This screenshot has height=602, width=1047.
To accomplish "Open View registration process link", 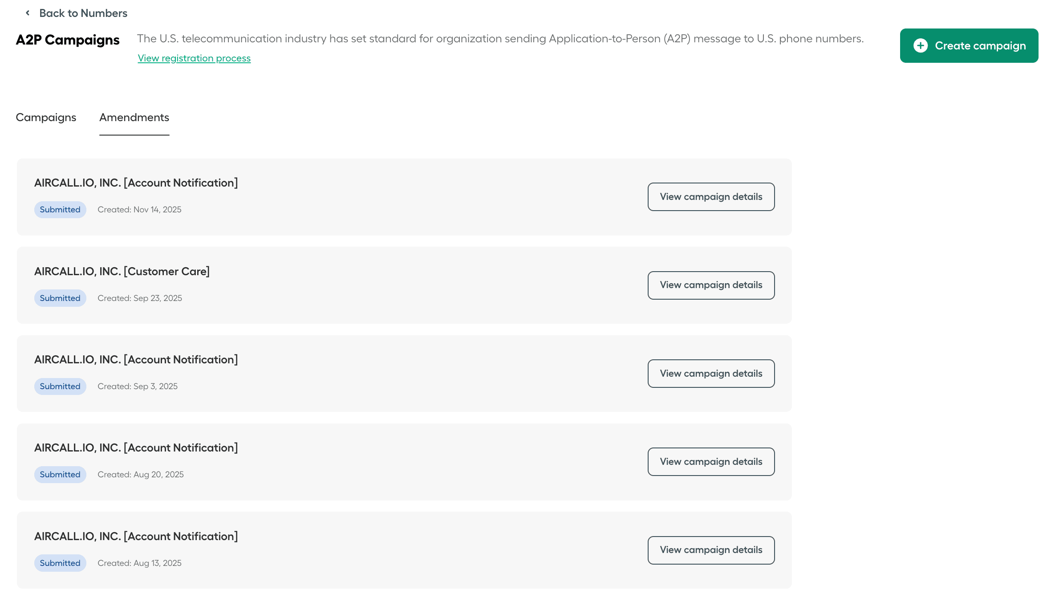I will (194, 58).
